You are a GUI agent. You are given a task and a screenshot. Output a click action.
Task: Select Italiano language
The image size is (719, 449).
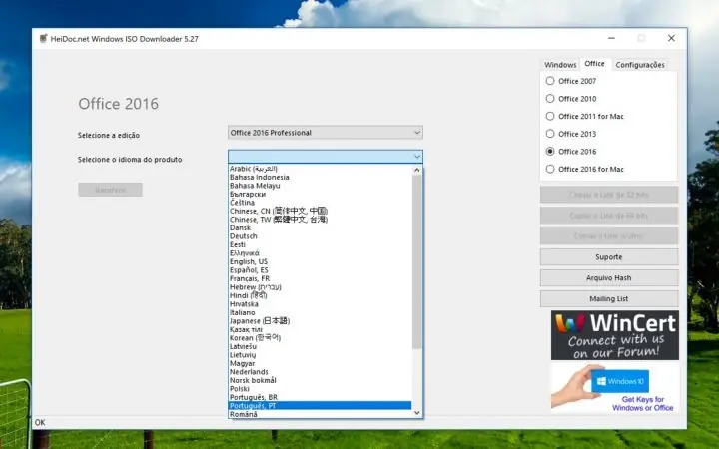[321, 312]
